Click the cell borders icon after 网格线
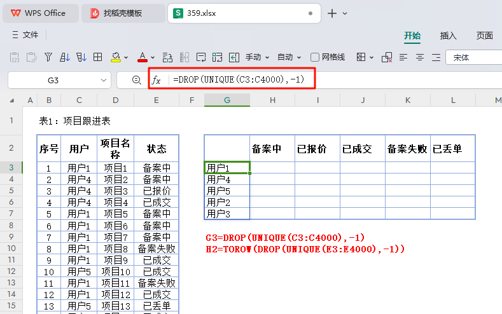 (x=361, y=57)
